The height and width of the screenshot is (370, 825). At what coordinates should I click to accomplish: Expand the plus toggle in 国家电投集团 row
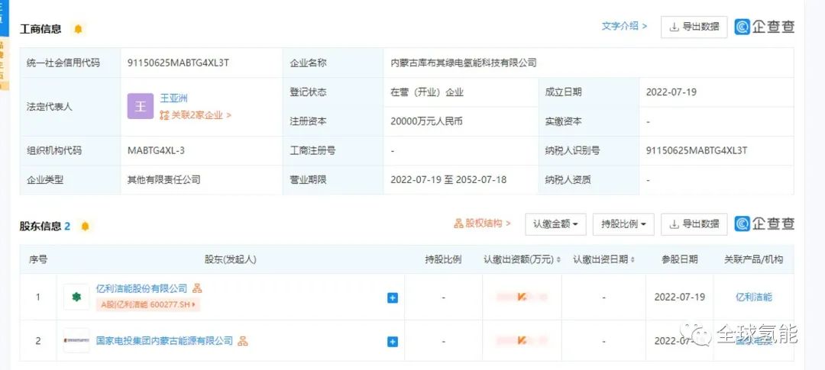pos(393,342)
